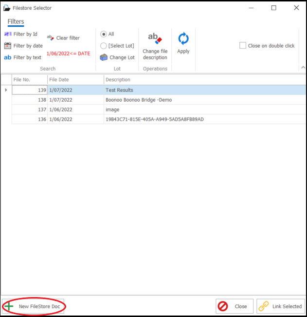The width and height of the screenshot is (307, 317).
Task: Click the Change Lot icon
Action: 104,57
